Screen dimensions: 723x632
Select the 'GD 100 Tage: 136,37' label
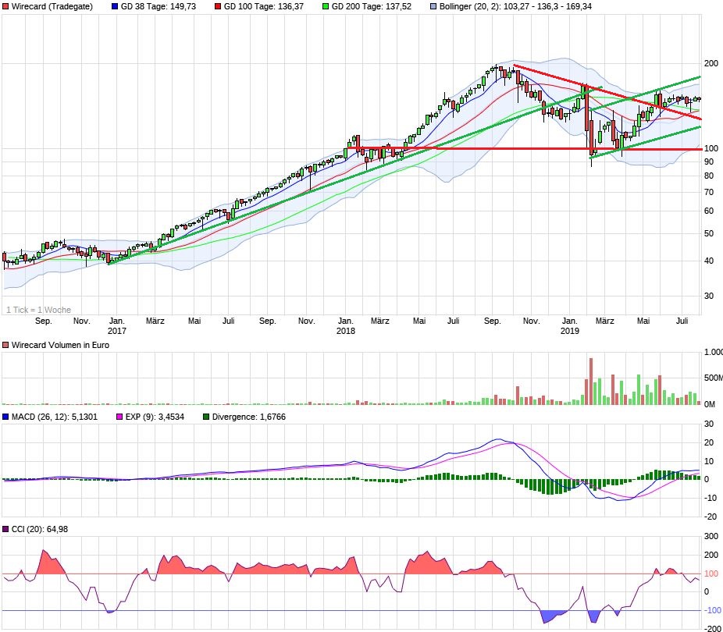coord(264,6)
